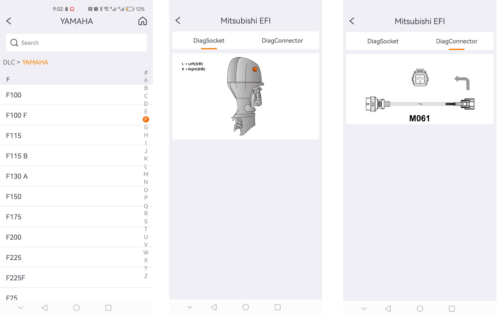Select F225F from the model list
The height and width of the screenshot is (315, 504).
pos(76,278)
